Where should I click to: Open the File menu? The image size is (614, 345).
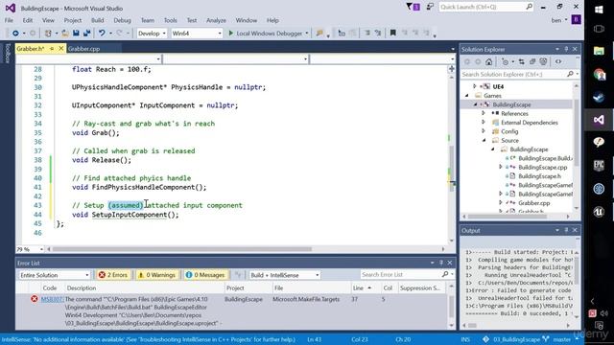pos(9,20)
